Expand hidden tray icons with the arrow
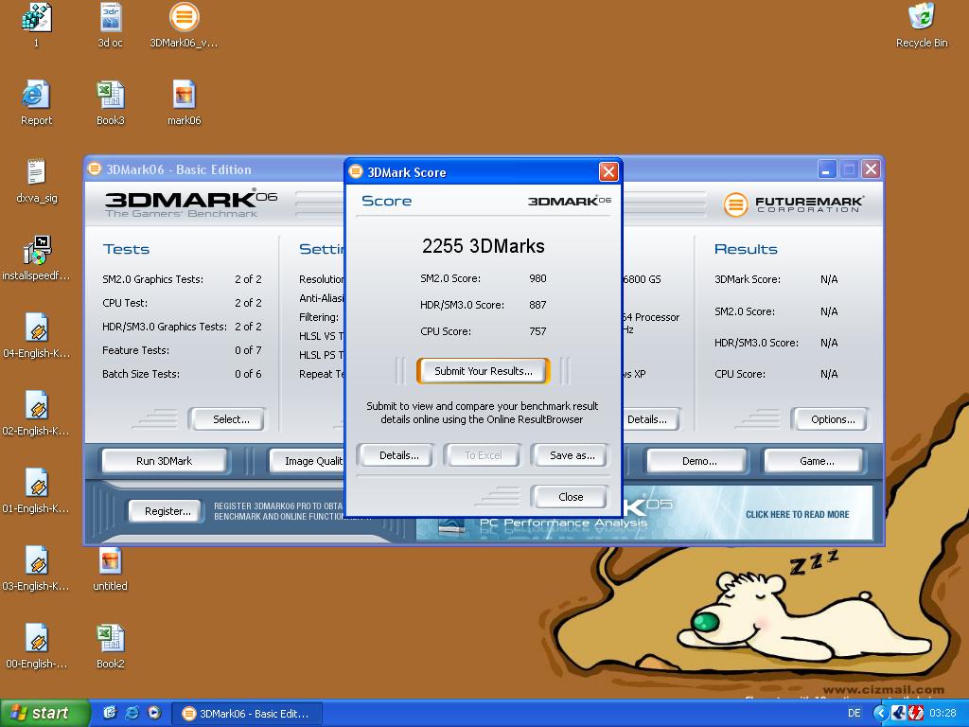 coord(880,713)
